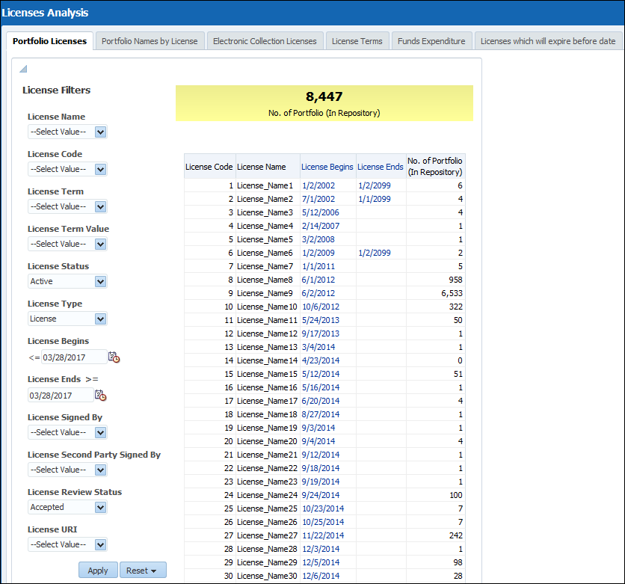Click the Reset button
The width and height of the screenshot is (625, 584).
click(x=142, y=571)
